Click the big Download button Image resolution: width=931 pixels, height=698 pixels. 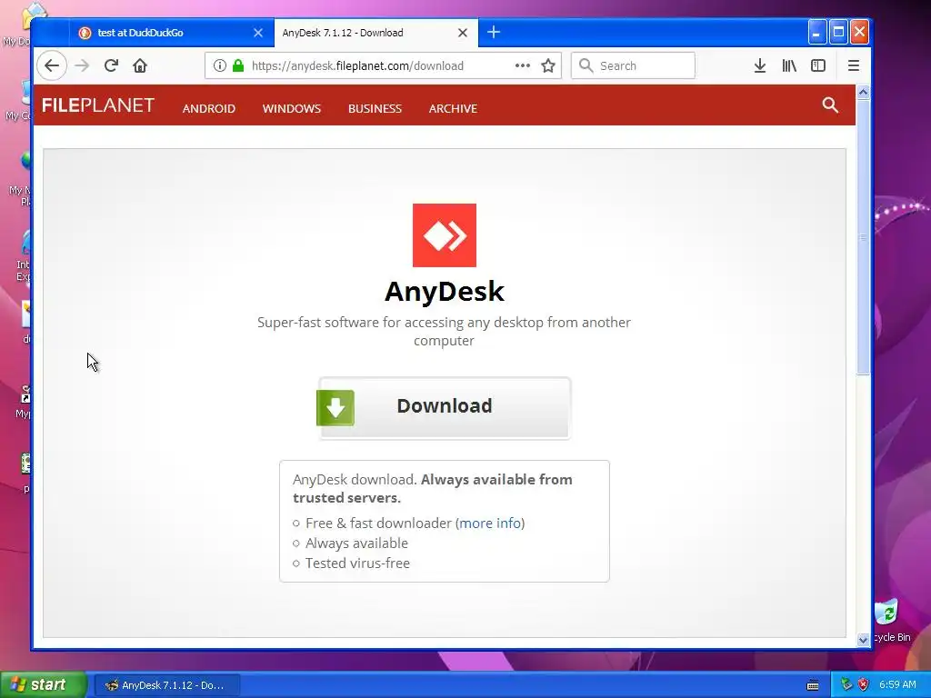pyautogui.click(x=444, y=408)
